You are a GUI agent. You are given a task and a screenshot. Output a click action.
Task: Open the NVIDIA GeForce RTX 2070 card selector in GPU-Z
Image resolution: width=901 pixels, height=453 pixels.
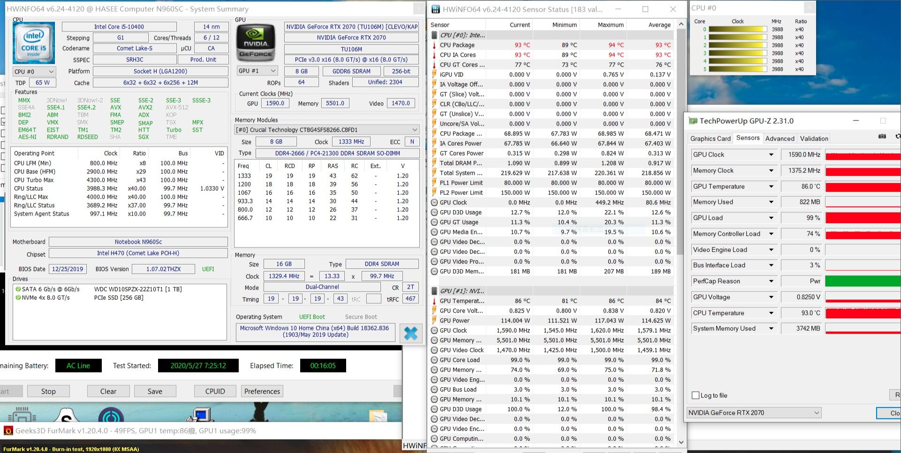point(754,413)
